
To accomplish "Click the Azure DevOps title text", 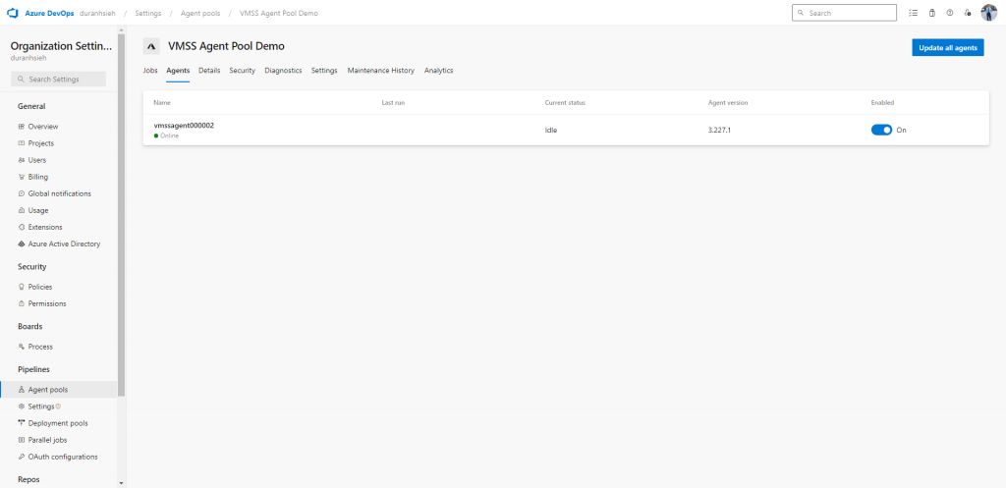I will 49,13.
